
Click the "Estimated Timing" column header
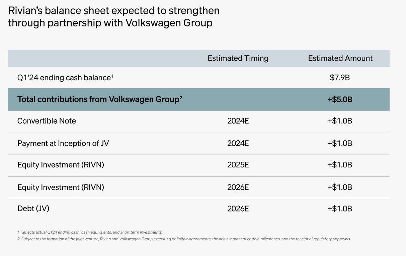pyautogui.click(x=238, y=58)
